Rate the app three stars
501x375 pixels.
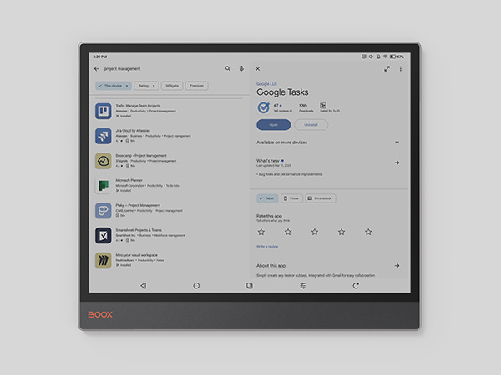[315, 232]
